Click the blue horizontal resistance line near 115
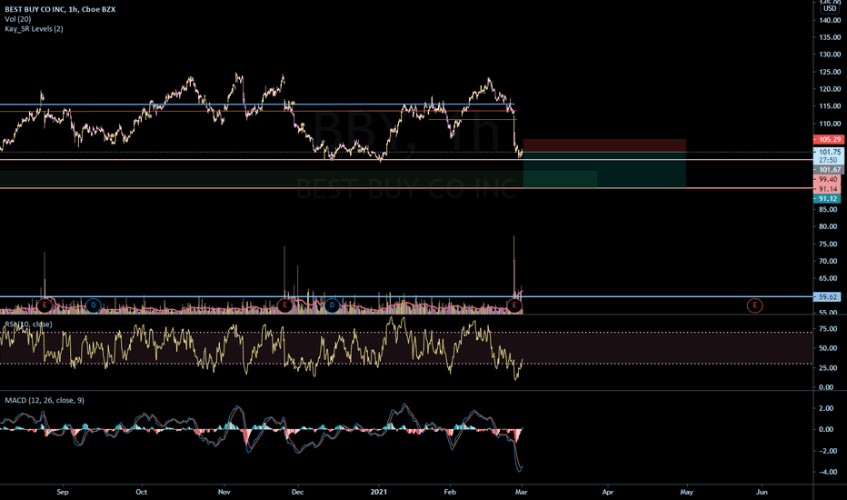The image size is (847, 500). (x=257, y=105)
